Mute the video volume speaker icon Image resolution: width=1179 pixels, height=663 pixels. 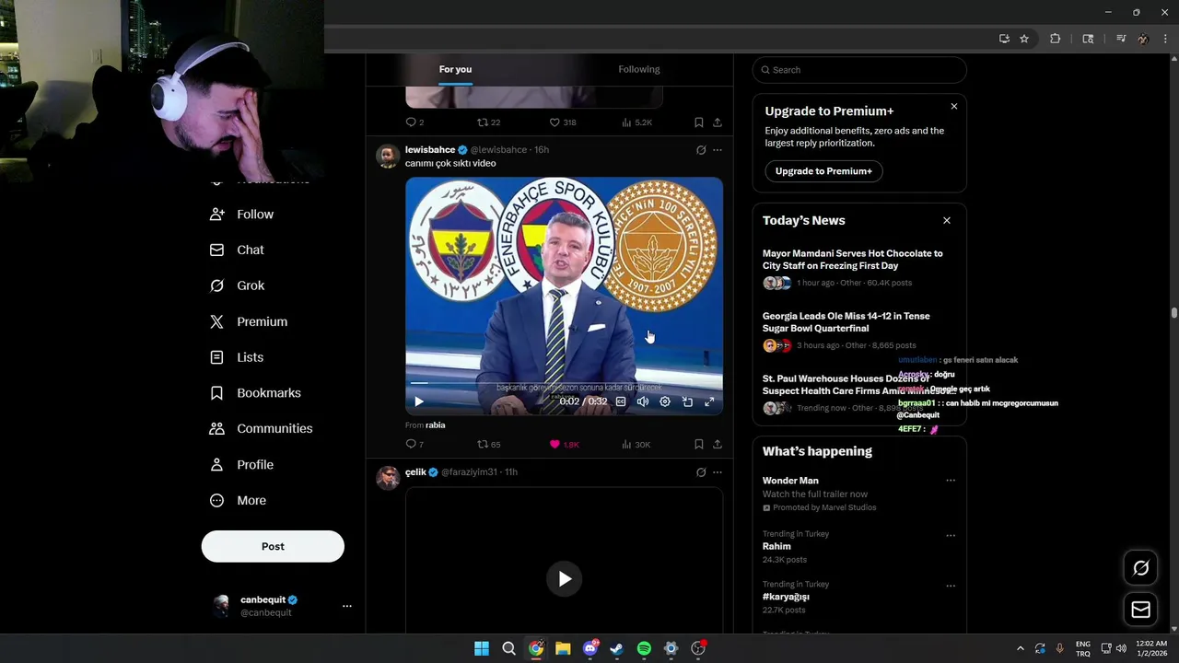click(x=643, y=401)
